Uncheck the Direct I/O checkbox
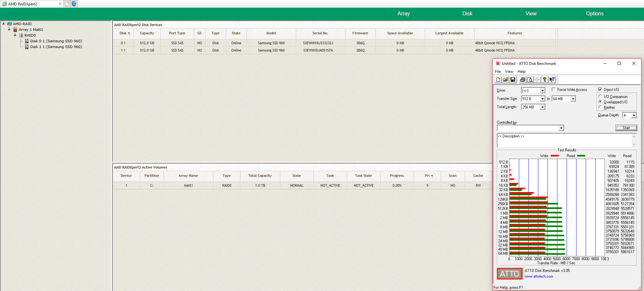644x291 pixels. [600, 90]
